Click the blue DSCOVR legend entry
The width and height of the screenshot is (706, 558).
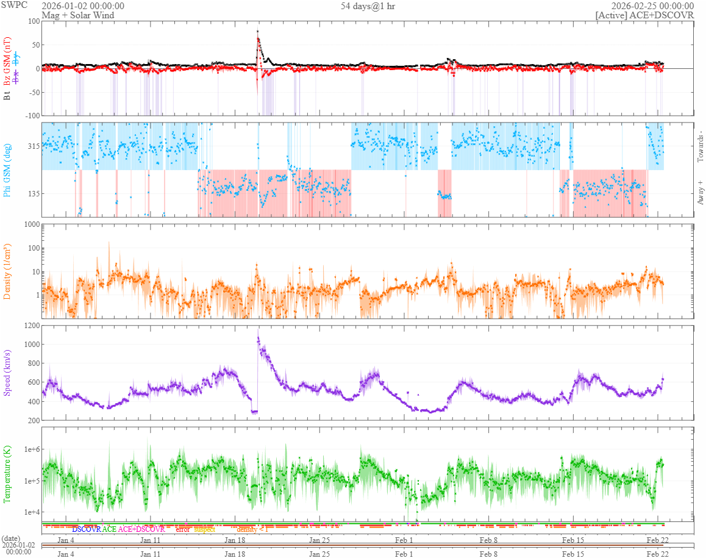(x=87, y=529)
